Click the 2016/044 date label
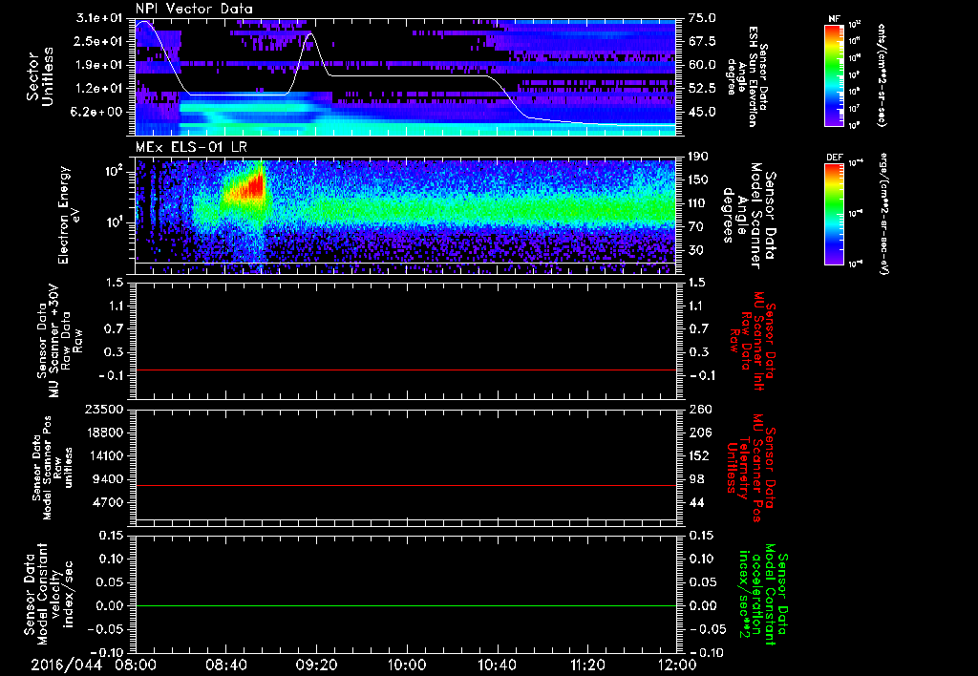 point(66,665)
